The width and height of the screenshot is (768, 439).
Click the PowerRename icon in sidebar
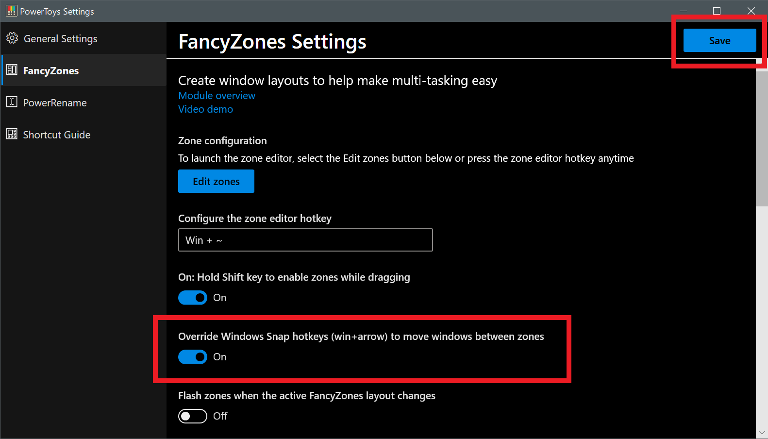coord(12,102)
